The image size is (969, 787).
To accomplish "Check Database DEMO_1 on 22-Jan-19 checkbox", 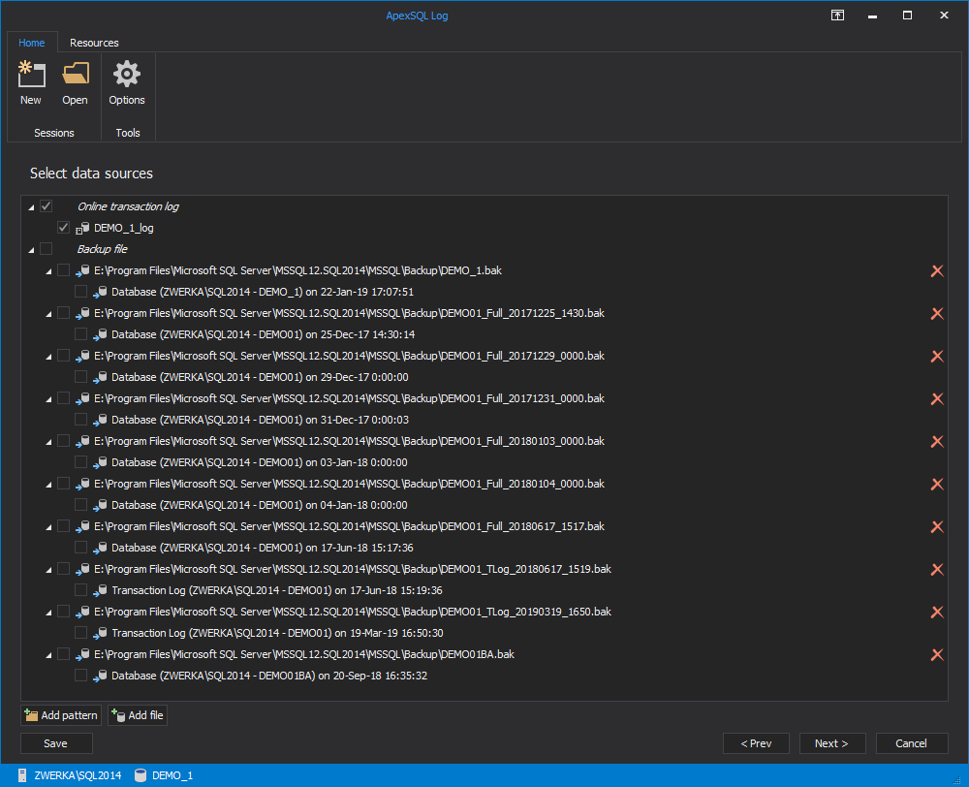I will (80, 291).
